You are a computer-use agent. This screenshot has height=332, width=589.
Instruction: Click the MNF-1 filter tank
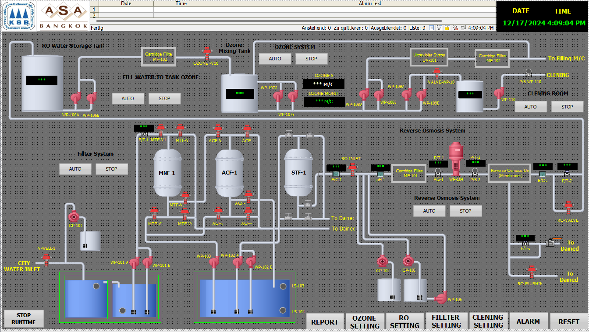point(167,173)
